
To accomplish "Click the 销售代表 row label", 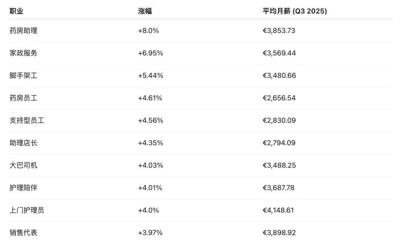I will click(23, 233).
